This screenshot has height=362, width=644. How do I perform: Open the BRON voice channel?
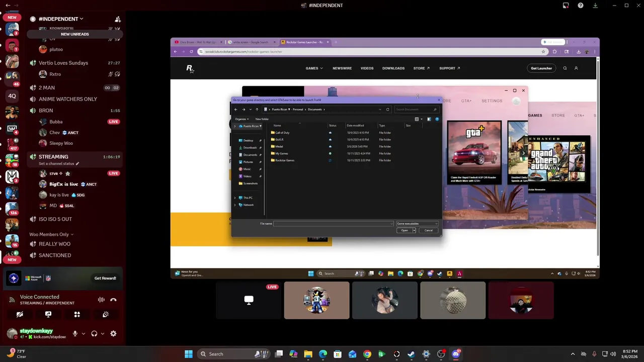[x=46, y=111]
